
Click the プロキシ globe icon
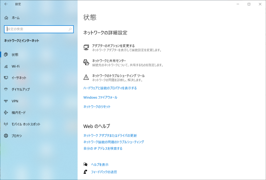(x=6, y=136)
